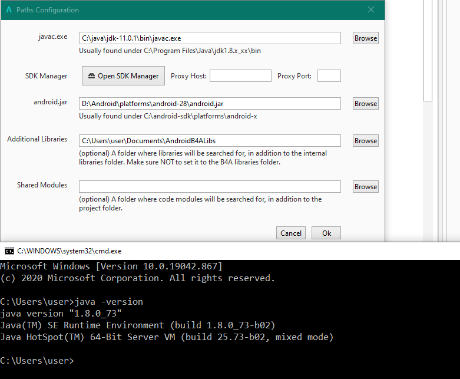Browse for Shared Modules folder
Image resolution: width=460 pixels, height=379 pixels.
[366, 187]
